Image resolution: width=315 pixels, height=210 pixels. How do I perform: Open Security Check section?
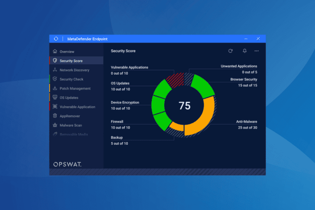[x=76, y=79]
